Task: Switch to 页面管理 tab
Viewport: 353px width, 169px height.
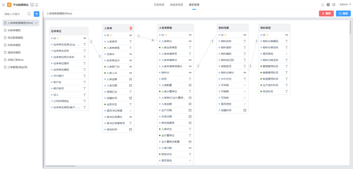Action: (x=159, y=5)
